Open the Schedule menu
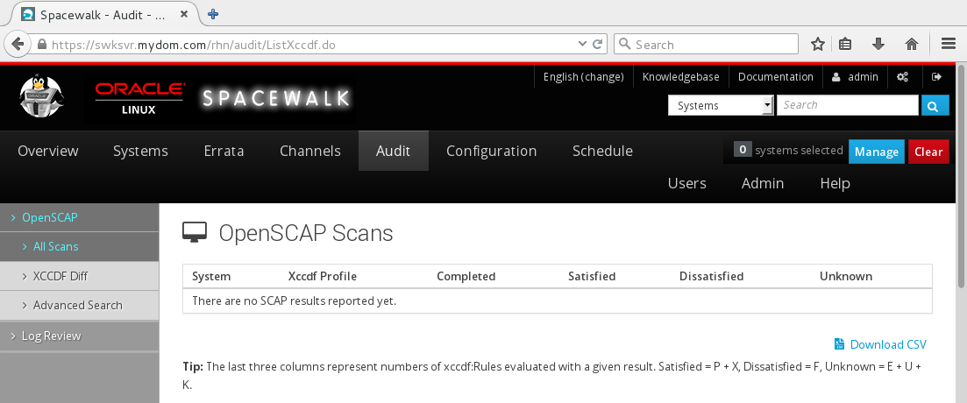 (602, 151)
